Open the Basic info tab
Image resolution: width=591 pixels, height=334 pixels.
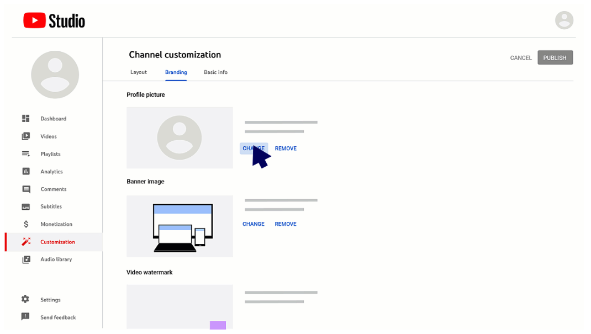[x=215, y=72]
